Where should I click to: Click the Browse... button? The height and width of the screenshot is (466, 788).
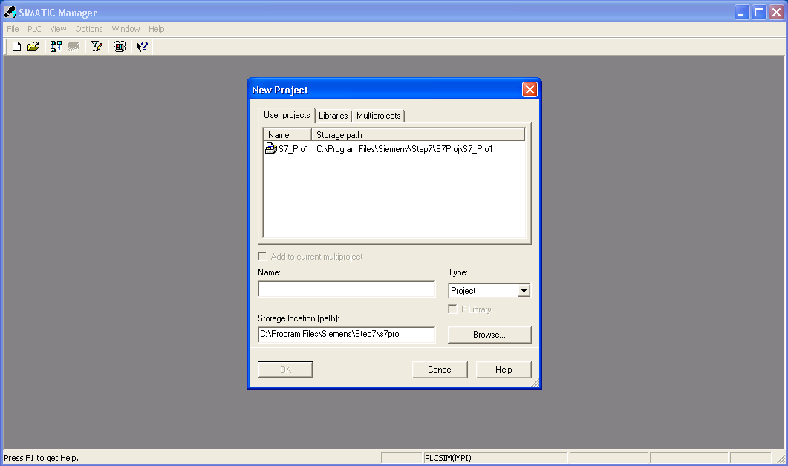click(489, 335)
